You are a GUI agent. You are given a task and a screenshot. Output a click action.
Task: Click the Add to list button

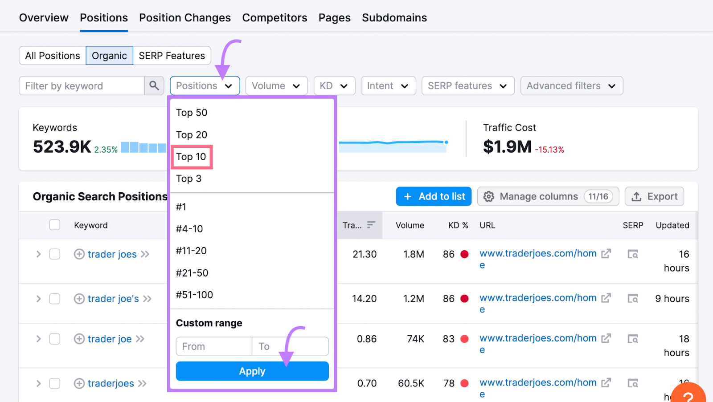coord(434,196)
